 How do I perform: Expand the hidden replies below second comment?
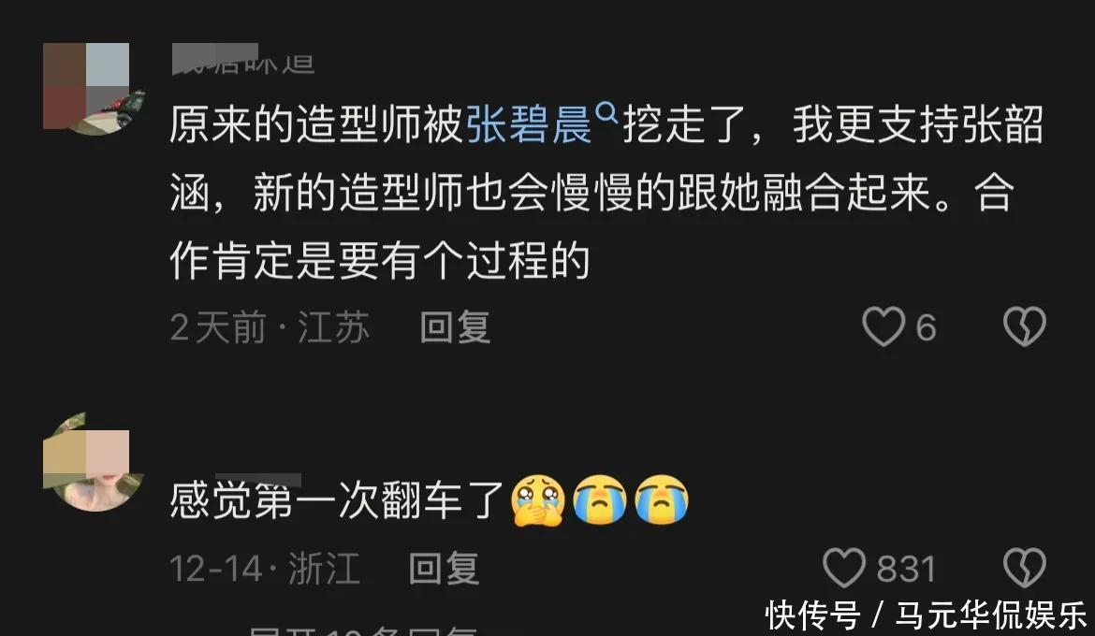pyautogui.click(x=363, y=630)
